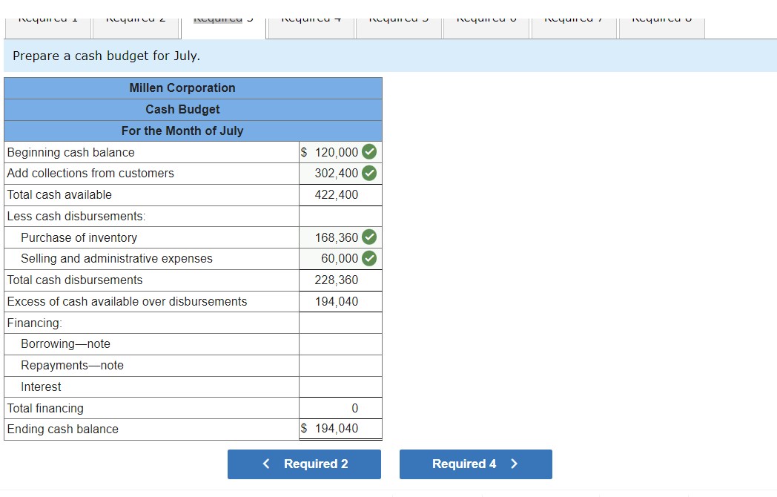Click the 'Less cash disbursements:' label
This screenshot has height=497, width=777.
76,217
